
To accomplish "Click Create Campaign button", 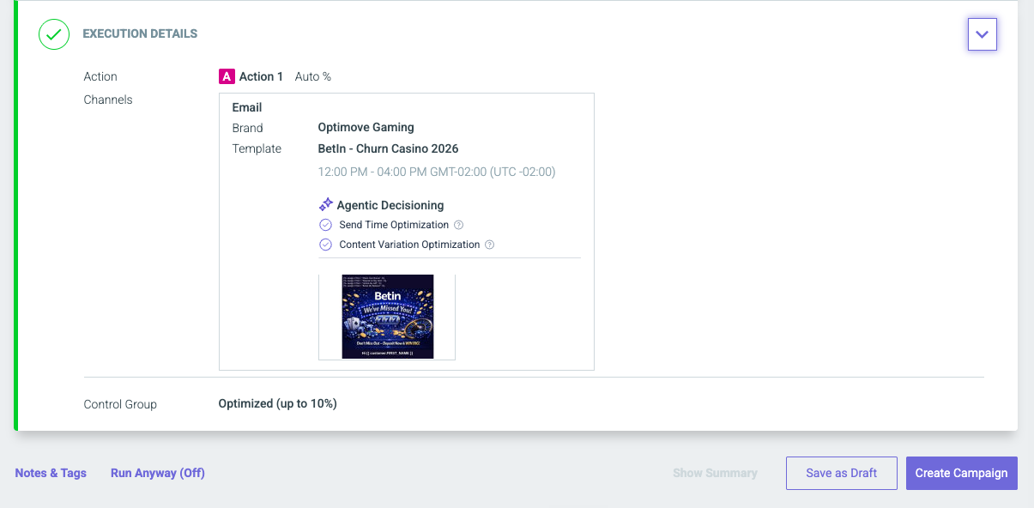I will click(961, 473).
